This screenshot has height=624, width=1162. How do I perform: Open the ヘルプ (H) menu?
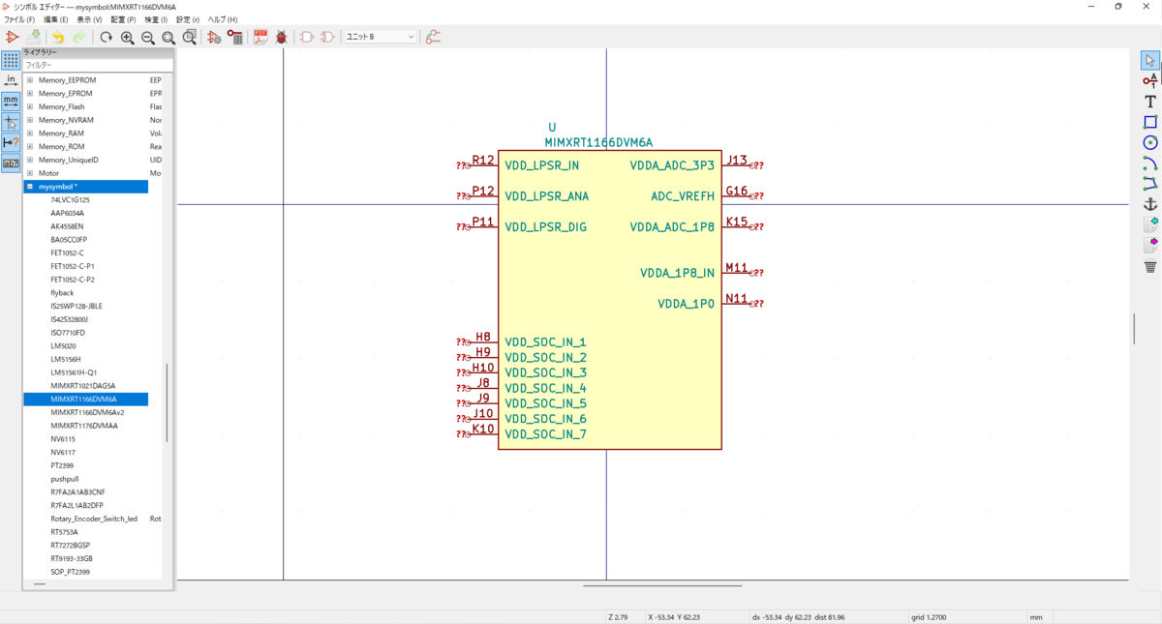(223, 19)
